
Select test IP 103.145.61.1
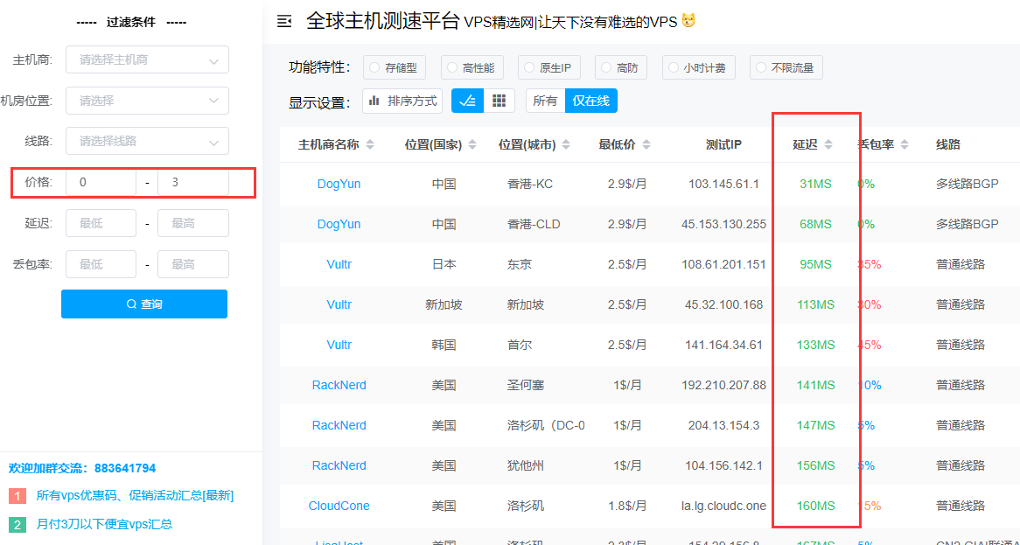(724, 184)
